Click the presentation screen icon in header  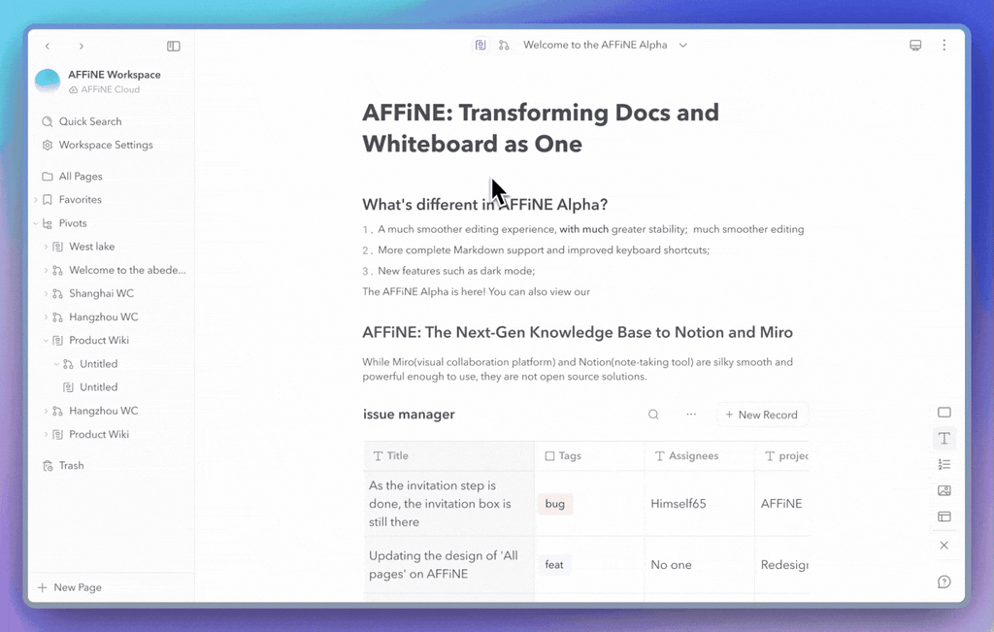[915, 46]
